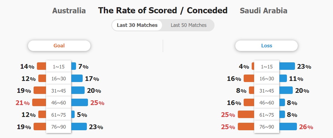Click blue 25% bar in Goal chart
This screenshot has height=138, width=333.
[80, 103]
